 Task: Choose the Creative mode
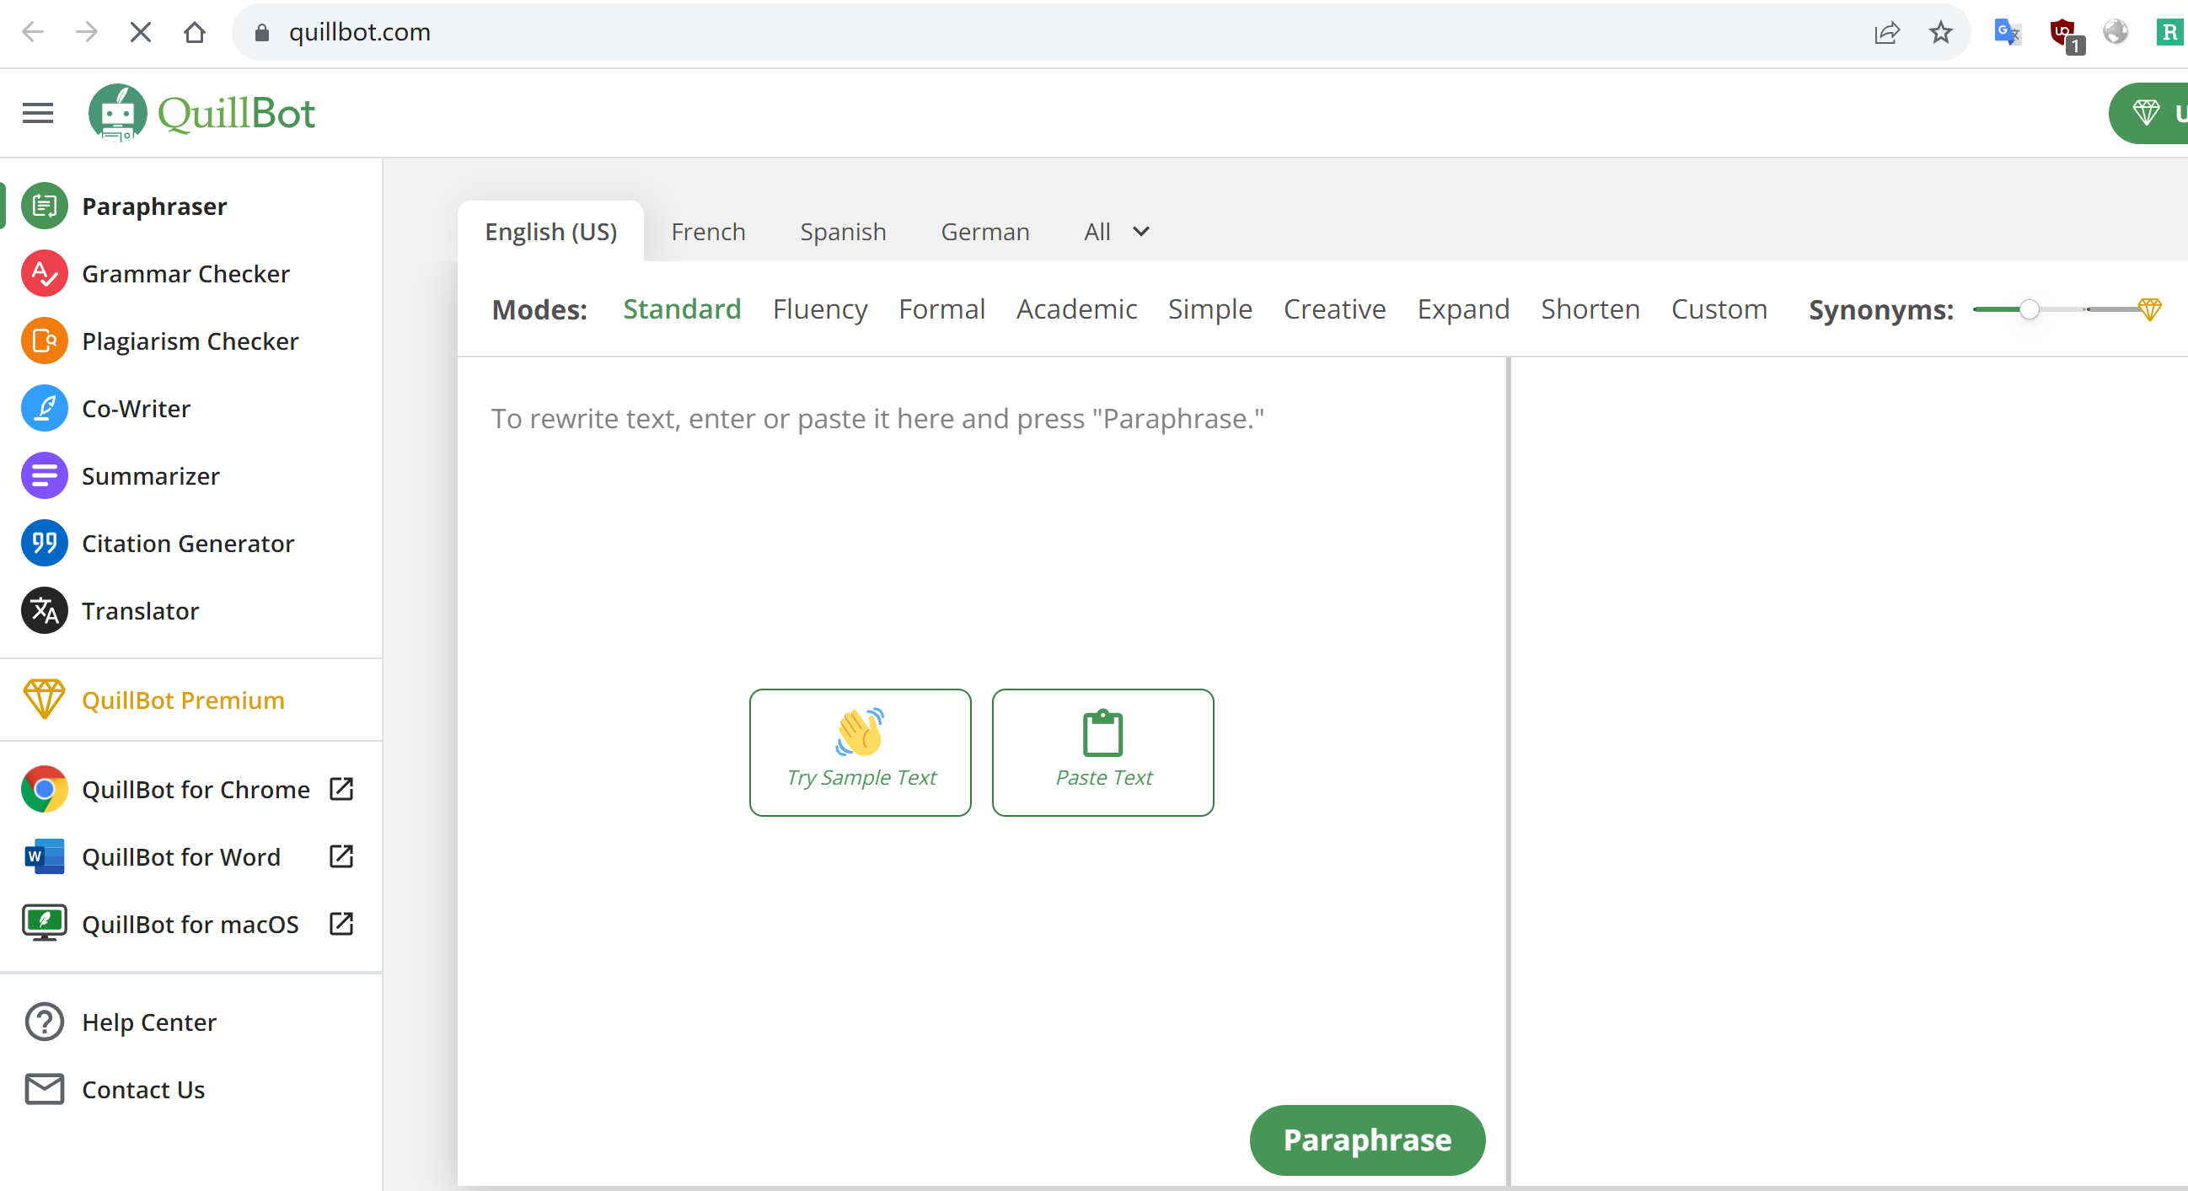click(x=1333, y=309)
